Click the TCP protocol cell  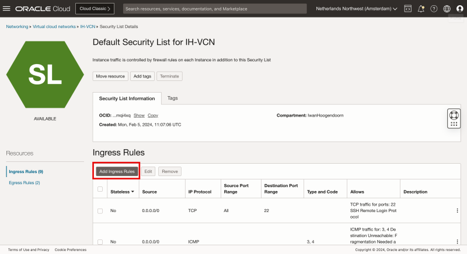click(193, 211)
